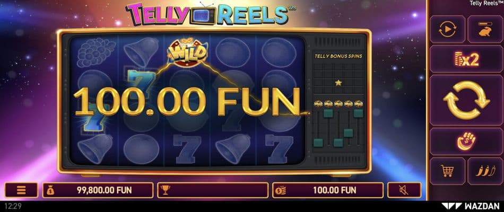Click the trophy win display field

pyautogui.click(x=213, y=190)
